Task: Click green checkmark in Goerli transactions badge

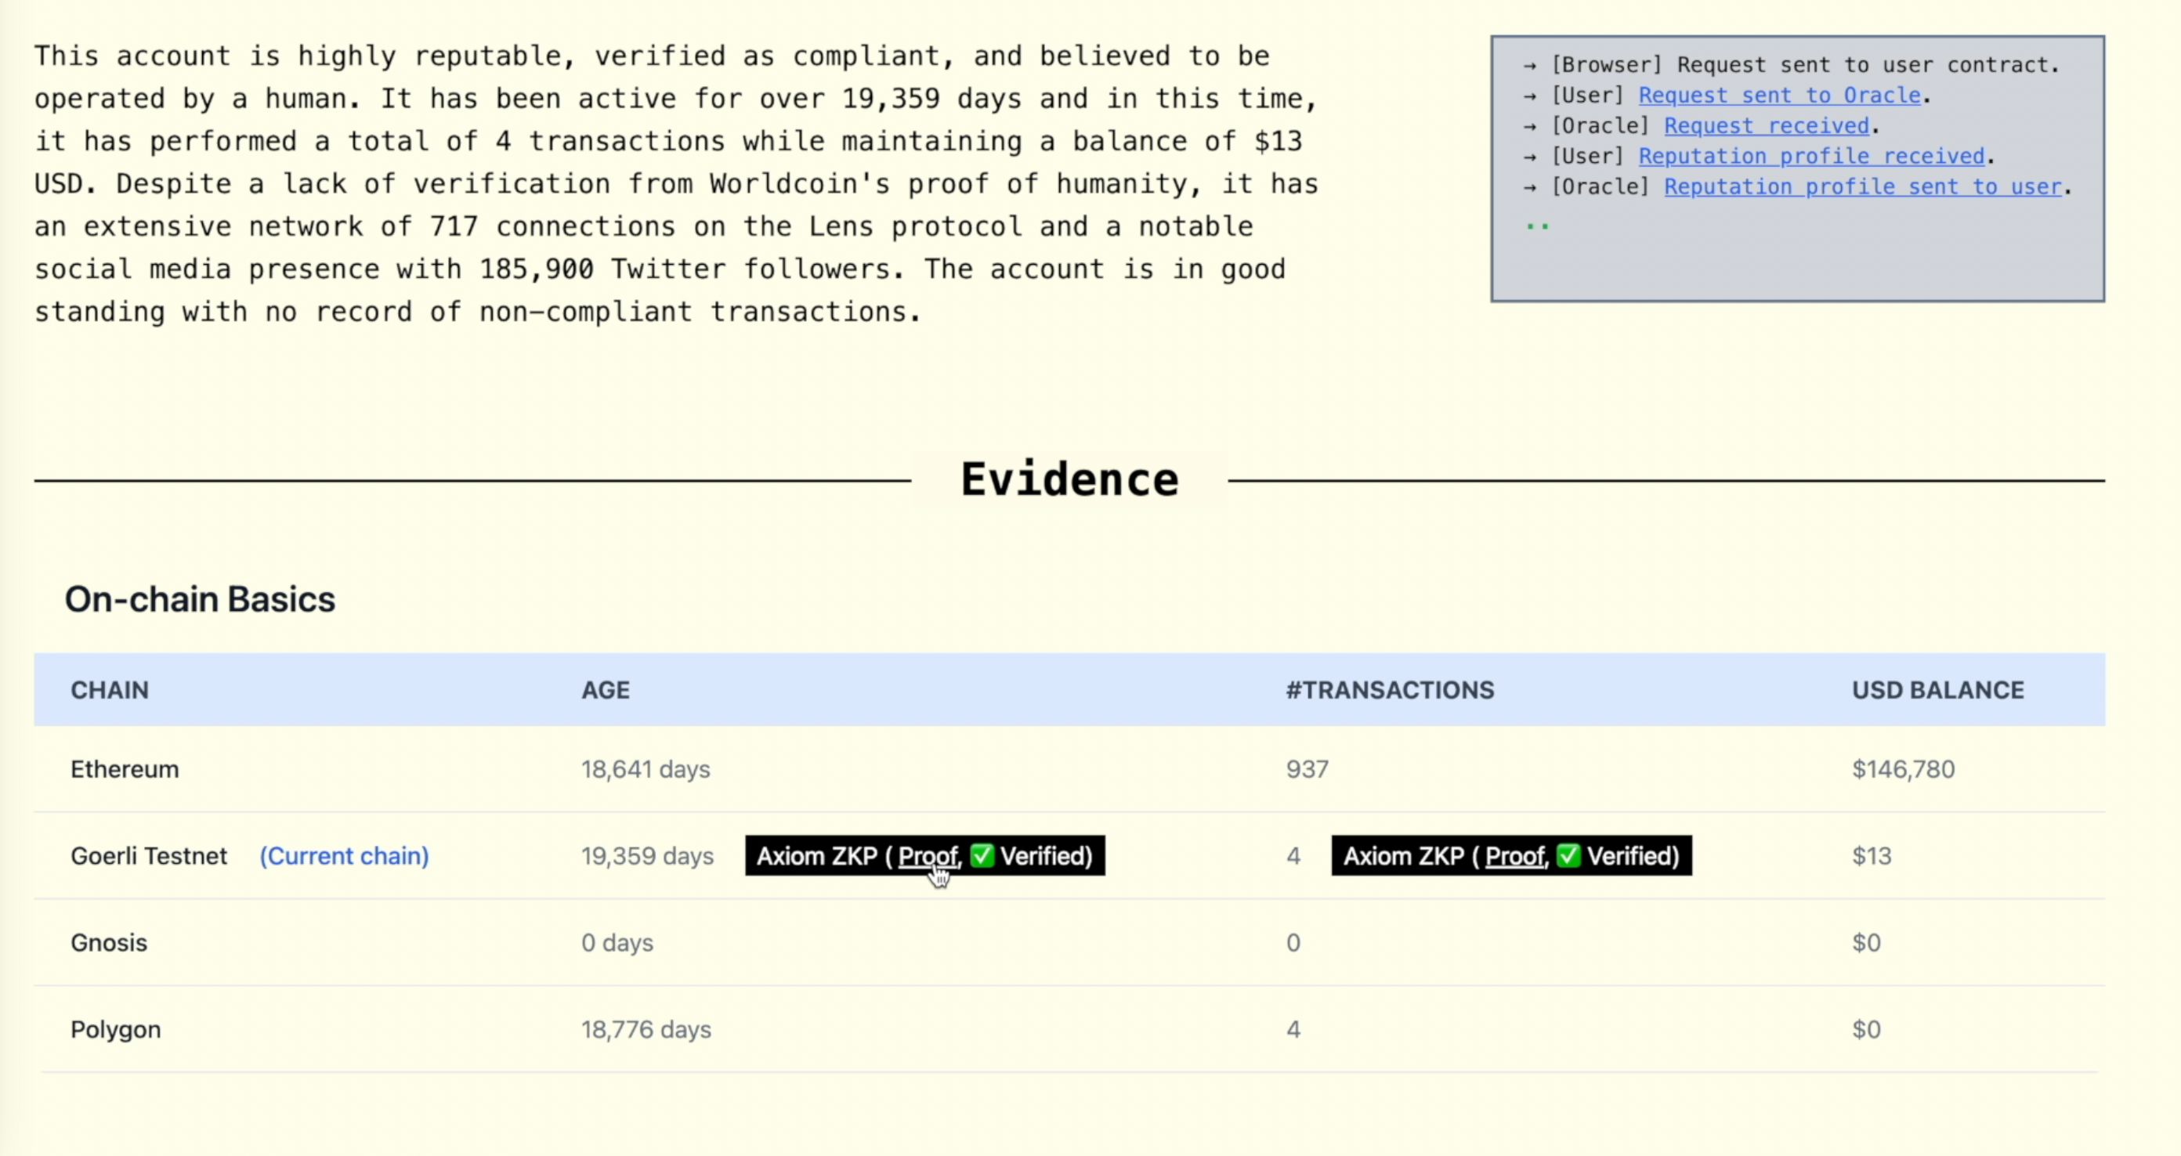Action: tap(1569, 855)
